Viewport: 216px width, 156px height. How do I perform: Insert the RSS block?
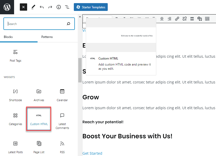click(62, 147)
